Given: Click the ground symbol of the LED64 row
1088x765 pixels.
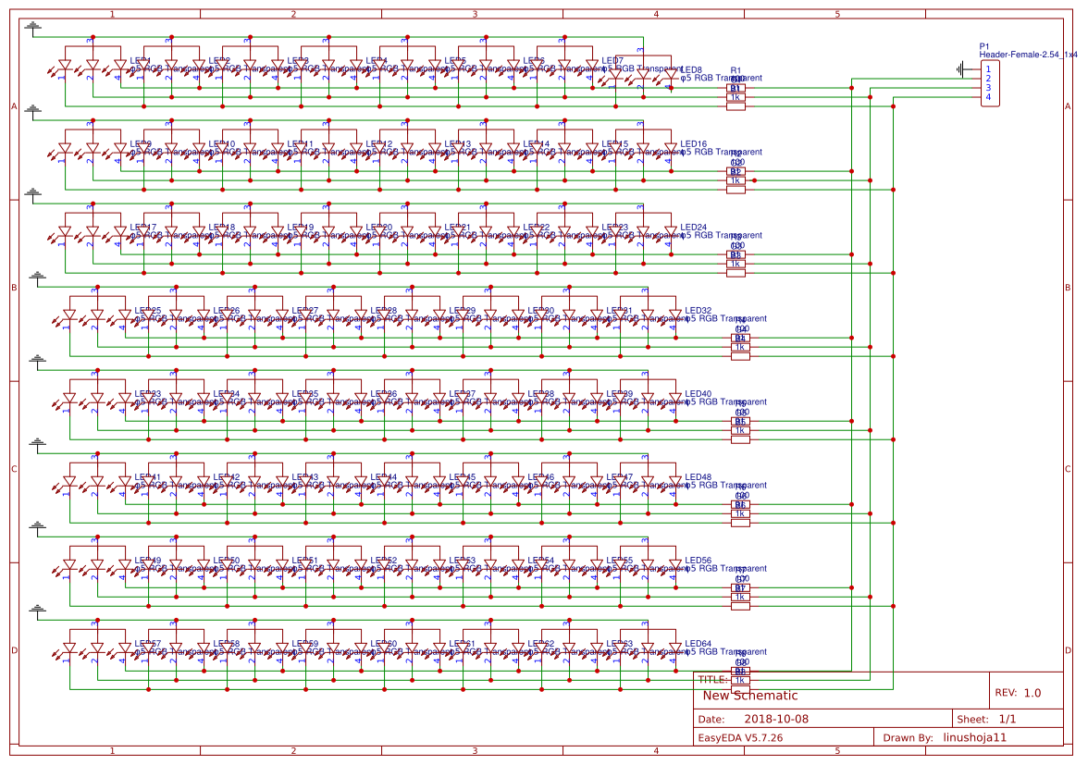Looking at the screenshot, I should [x=37, y=609].
